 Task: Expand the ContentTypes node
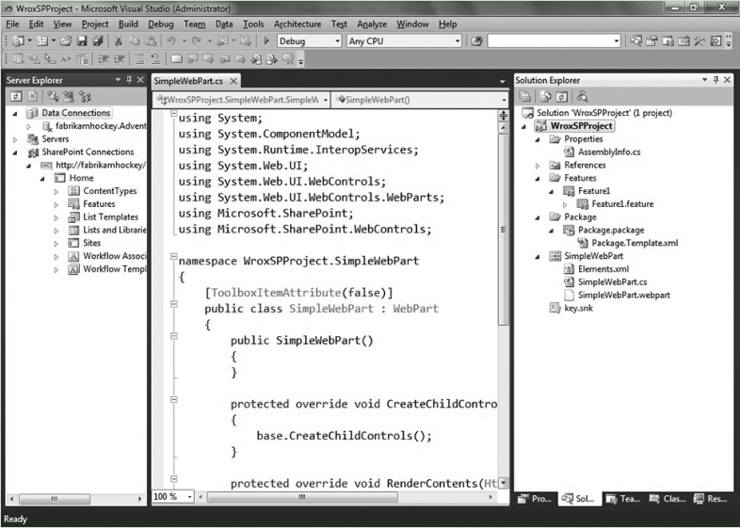coord(56,192)
